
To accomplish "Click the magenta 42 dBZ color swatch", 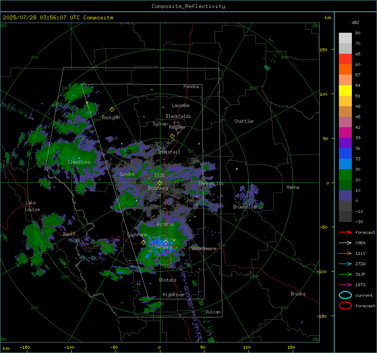I will pyautogui.click(x=345, y=133).
